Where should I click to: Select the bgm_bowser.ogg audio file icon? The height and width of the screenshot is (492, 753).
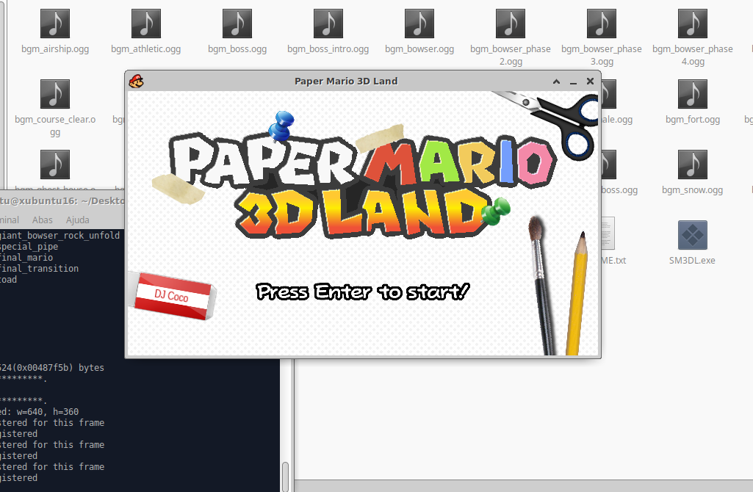(x=419, y=23)
